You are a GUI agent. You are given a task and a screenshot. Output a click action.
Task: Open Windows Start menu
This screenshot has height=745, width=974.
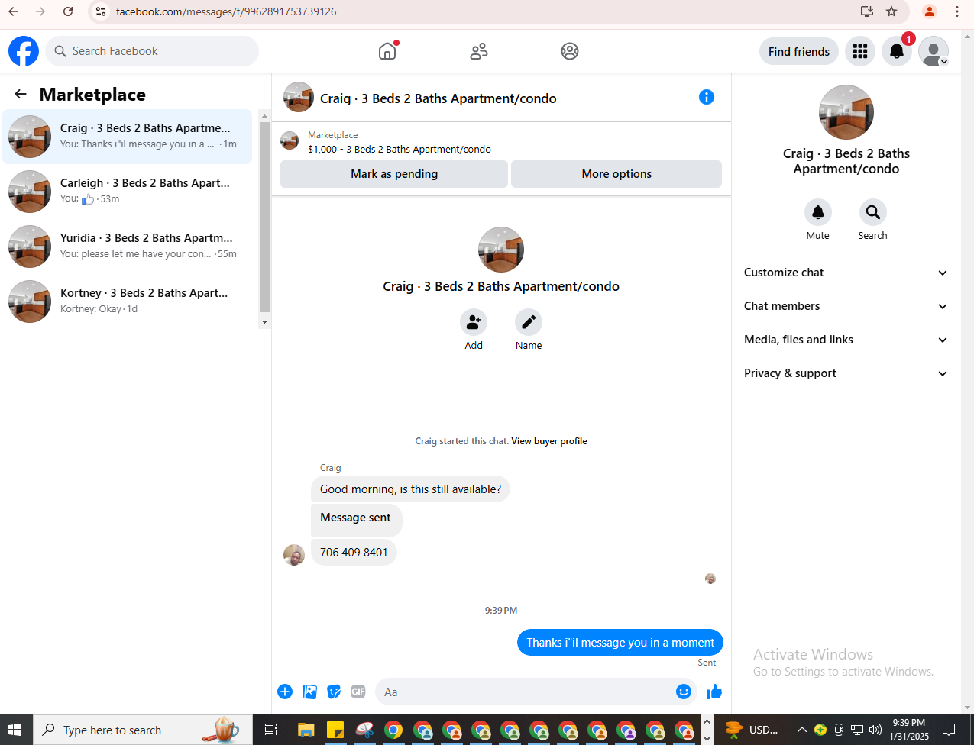15,730
